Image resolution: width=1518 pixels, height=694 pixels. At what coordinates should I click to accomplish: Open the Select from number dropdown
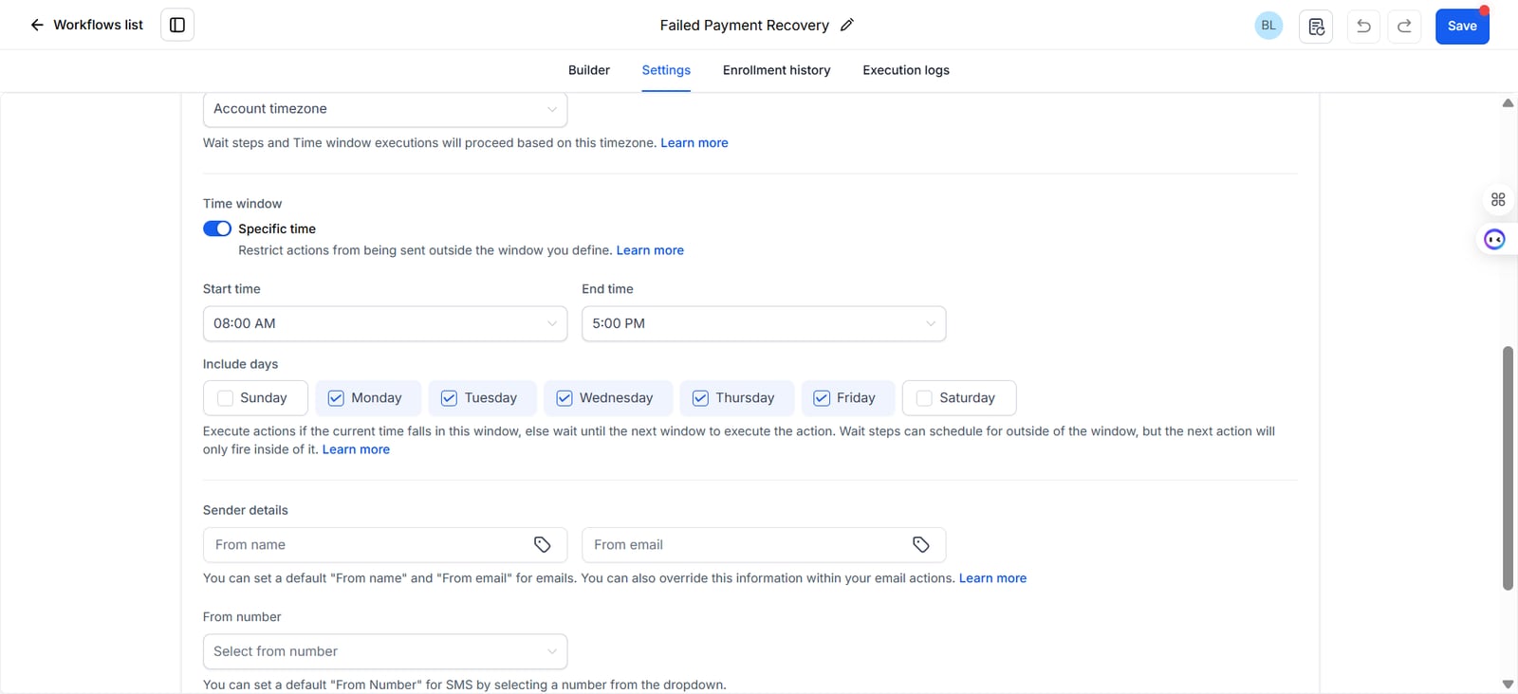tap(385, 651)
